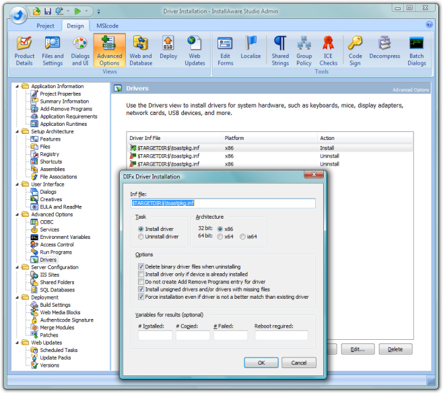
Task: Open Environment Variables tree item
Action: pyautogui.click(x=65, y=237)
